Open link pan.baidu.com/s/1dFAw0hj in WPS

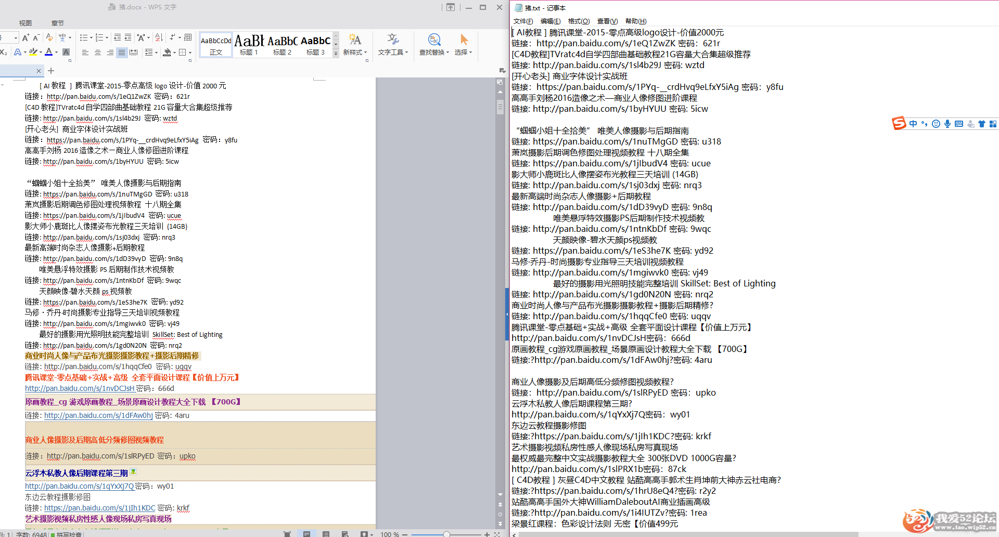(x=98, y=415)
